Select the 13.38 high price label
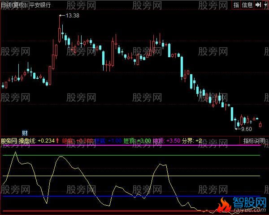The height and width of the screenshot is (215, 269). (72, 16)
